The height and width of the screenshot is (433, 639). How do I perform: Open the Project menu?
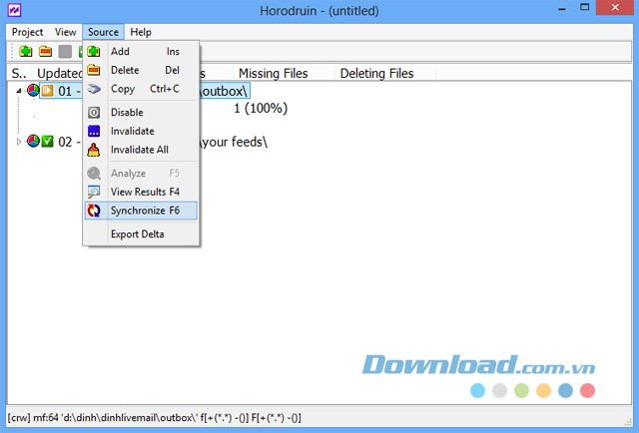point(27,32)
